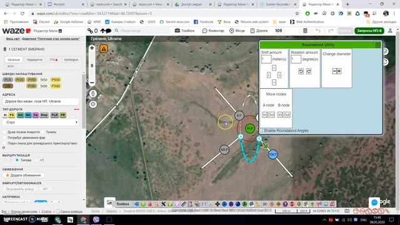Click the 'Весь світ' link
The height and width of the screenshot is (225, 400).
coord(12,39)
